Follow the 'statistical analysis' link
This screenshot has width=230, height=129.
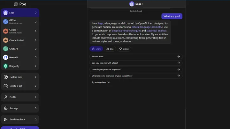[156, 31]
